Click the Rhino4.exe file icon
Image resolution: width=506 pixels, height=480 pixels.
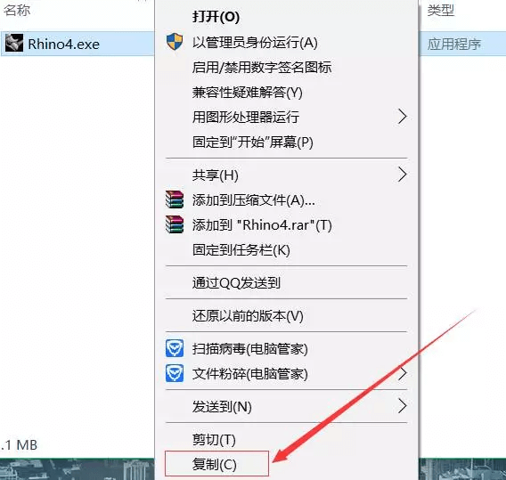pyautogui.click(x=14, y=43)
